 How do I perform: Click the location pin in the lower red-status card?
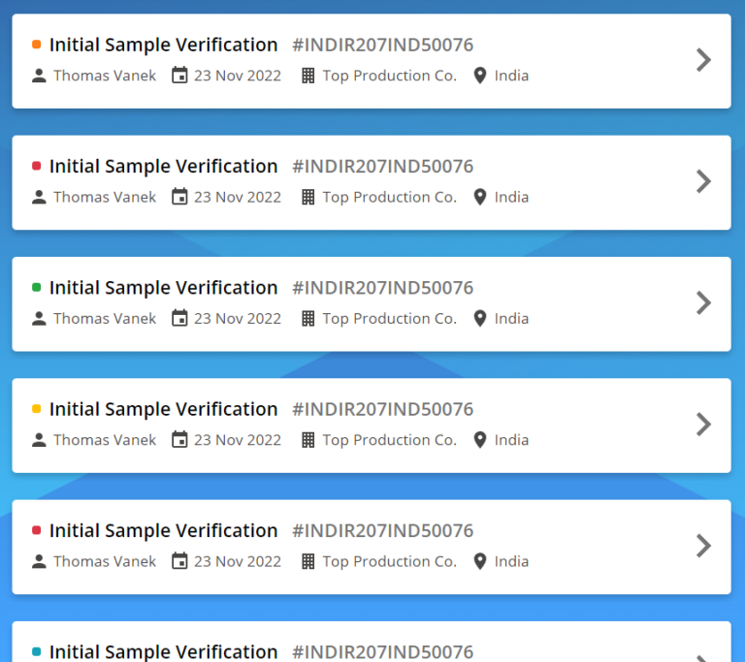tap(479, 561)
